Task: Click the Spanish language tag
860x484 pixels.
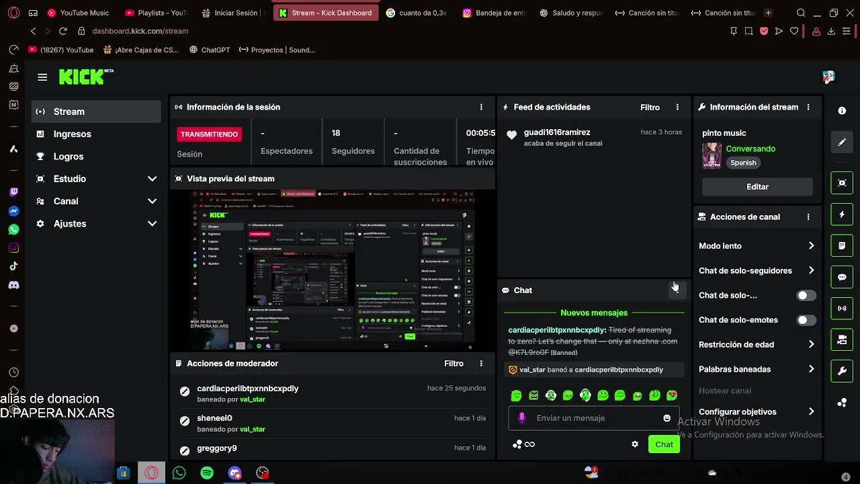Action: 743,163
